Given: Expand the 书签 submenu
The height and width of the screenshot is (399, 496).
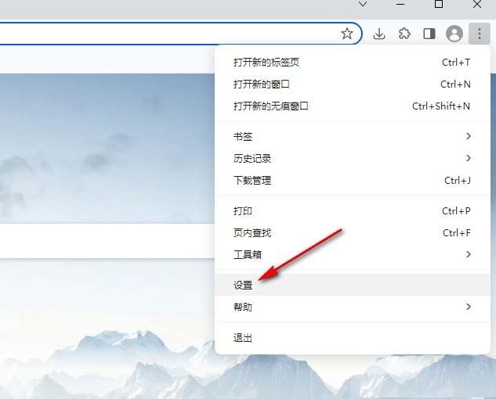Looking at the screenshot, I should click(353, 136).
